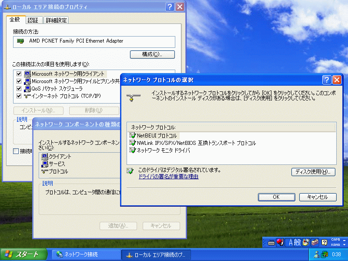
Task: Click the help question-mark in the ローカル エリア接続 title bar
Action: pos(170,7)
